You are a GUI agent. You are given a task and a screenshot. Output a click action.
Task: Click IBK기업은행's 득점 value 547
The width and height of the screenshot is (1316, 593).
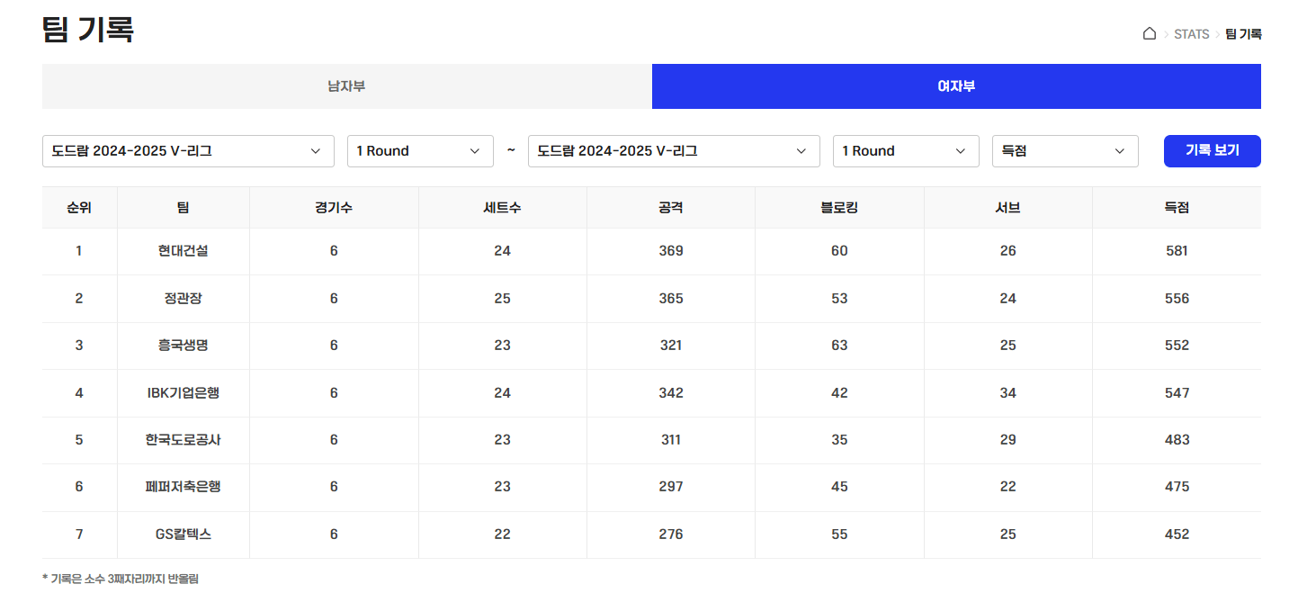click(1177, 393)
